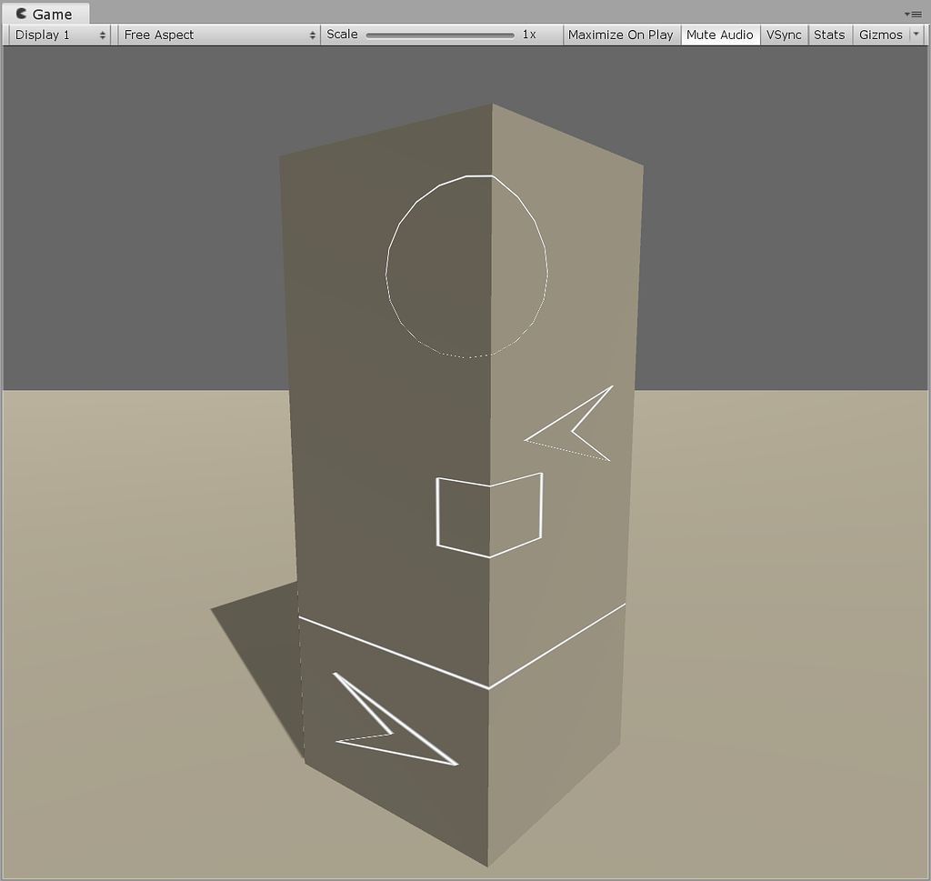Click the Scale label in the toolbar
931x881 pixels.
click(341, 35)
